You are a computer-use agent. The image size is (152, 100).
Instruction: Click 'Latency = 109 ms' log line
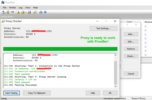[20, 79]
